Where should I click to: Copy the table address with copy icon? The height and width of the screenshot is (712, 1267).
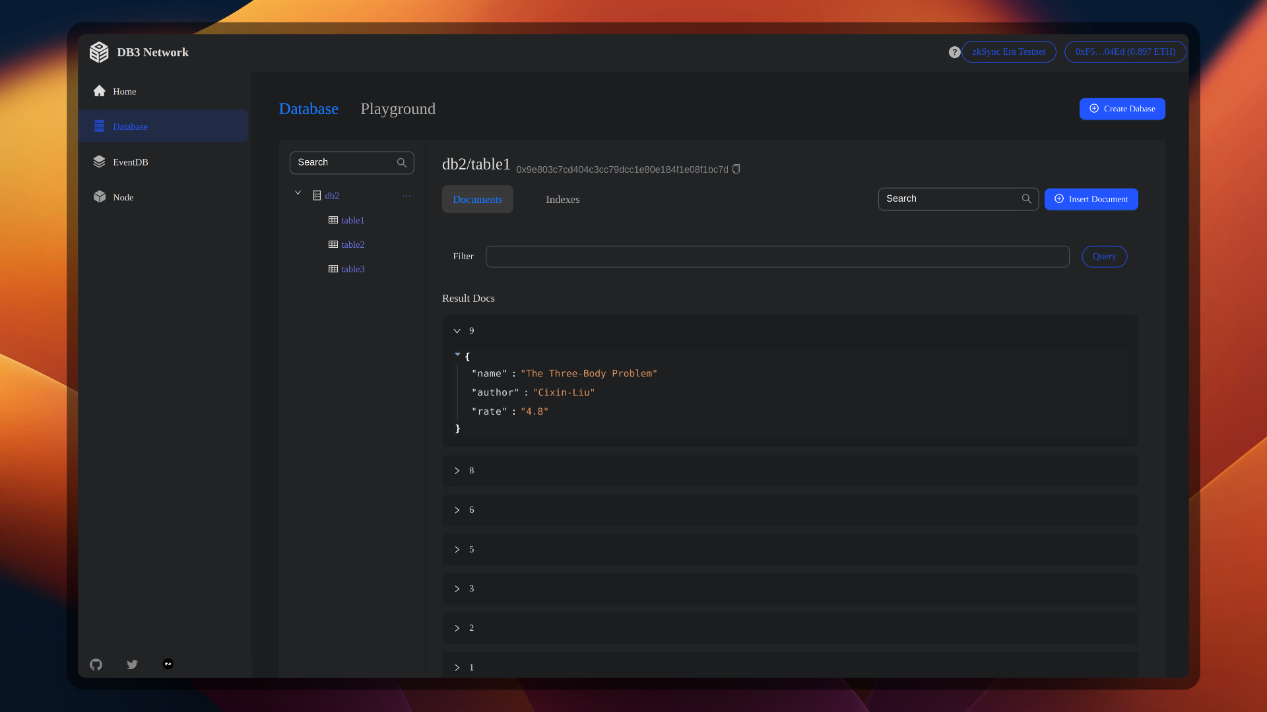(x=736, y=169)
